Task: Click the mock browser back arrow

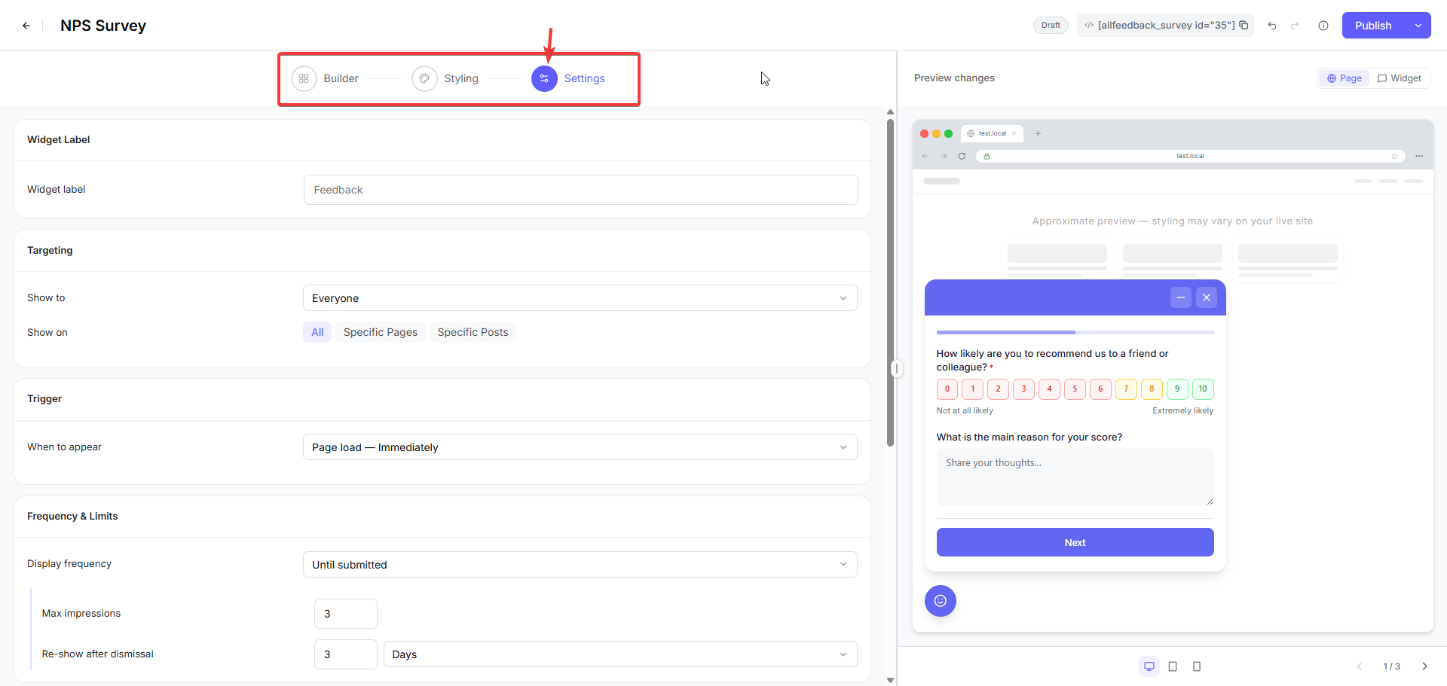Action: tap(925, 156)
